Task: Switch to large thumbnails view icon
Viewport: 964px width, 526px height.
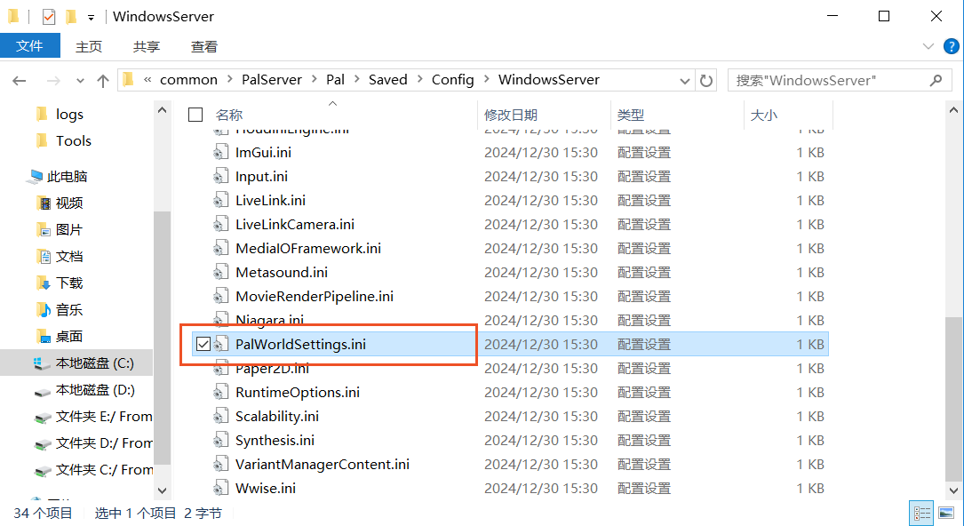Action: (x=946, y=513)
